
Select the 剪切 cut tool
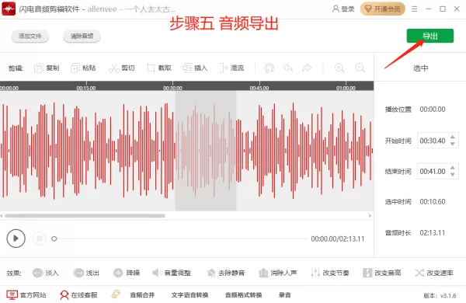122,68
